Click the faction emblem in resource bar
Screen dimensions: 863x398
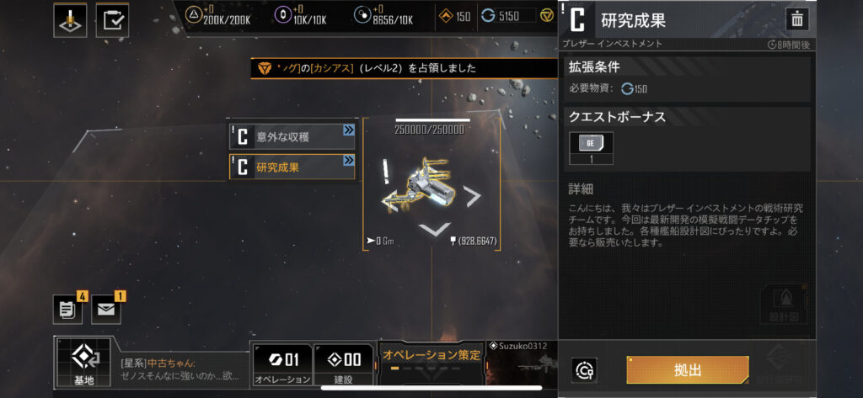(546, 16)
